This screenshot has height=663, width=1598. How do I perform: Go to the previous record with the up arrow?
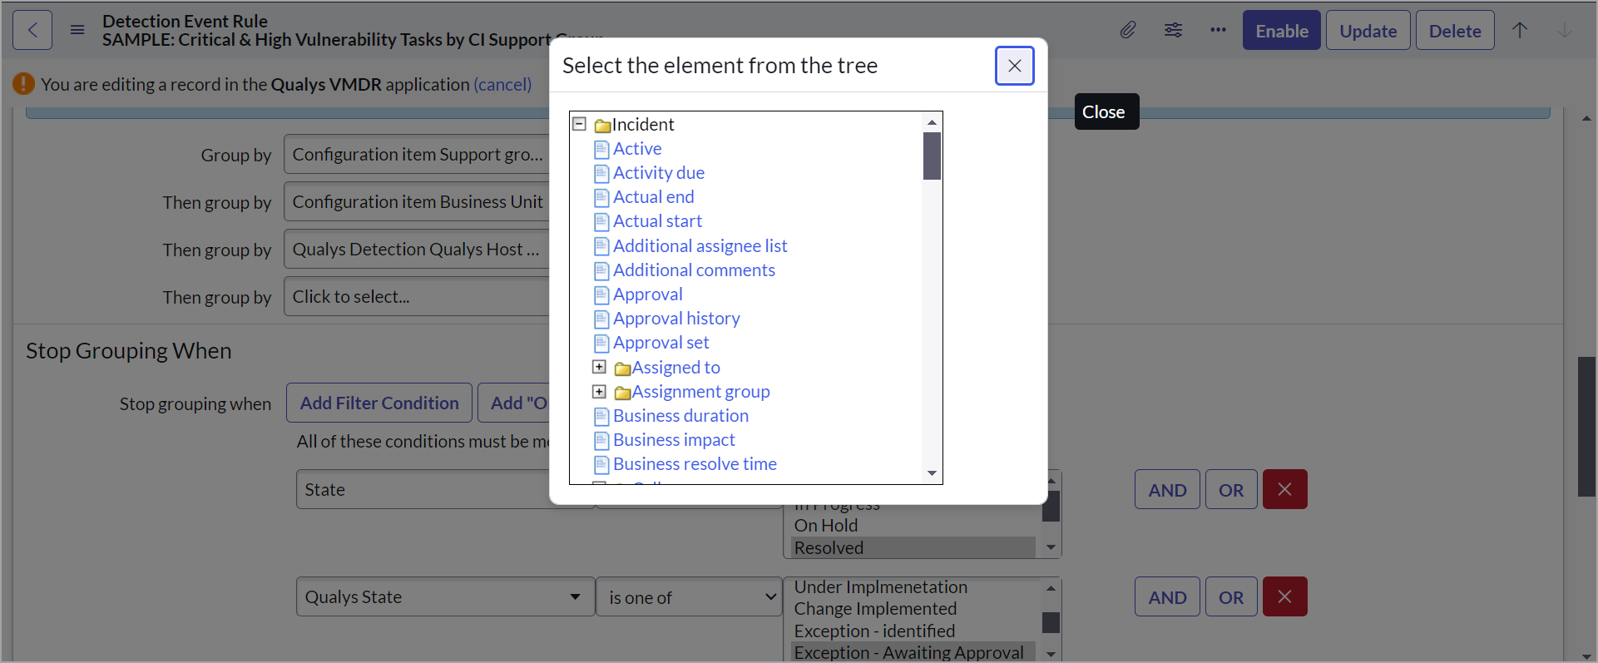[1520, 31]
